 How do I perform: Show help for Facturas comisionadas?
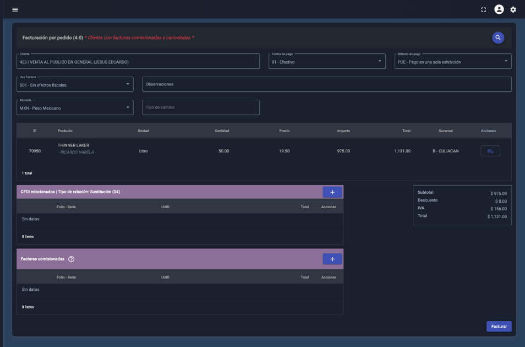pos(71,259)
